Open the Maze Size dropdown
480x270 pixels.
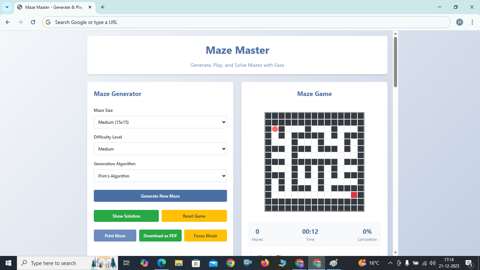tap(160, 122)
